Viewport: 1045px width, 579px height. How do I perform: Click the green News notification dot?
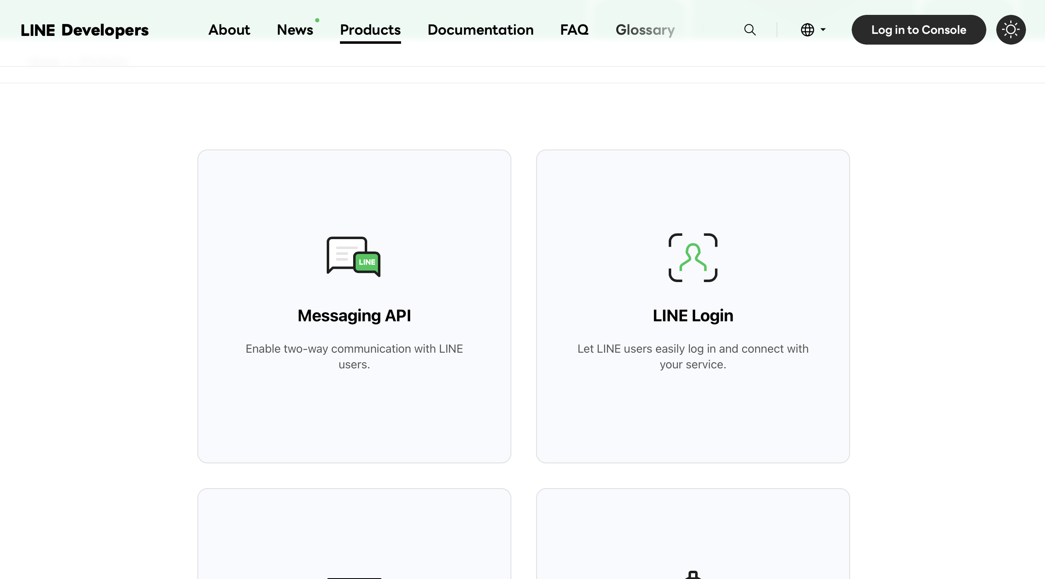click(x=317, y=20)
